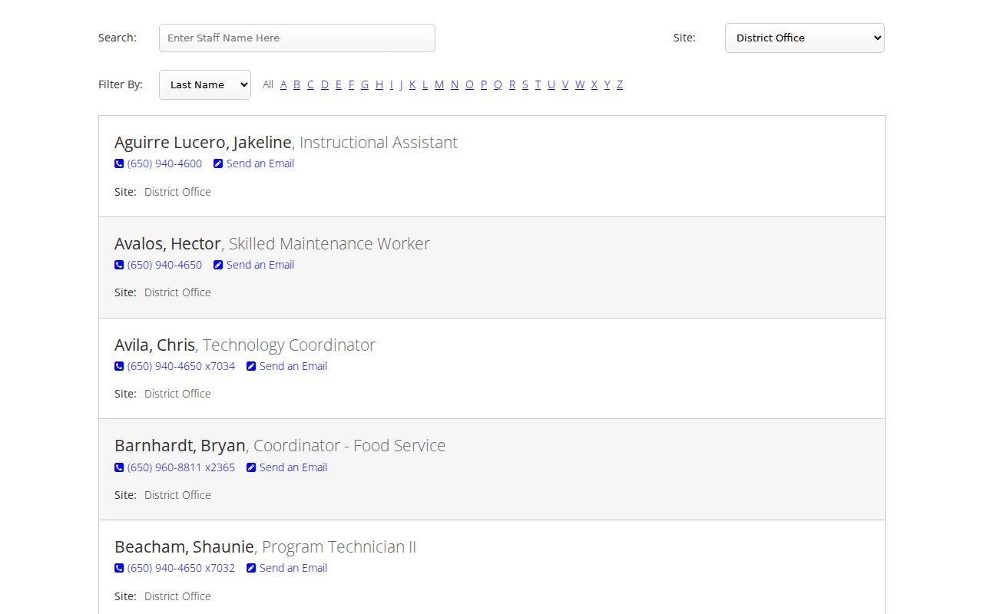This screenshot has width=983, height=614.
Task: Filter staff by letter J
Action: (401, 84)
